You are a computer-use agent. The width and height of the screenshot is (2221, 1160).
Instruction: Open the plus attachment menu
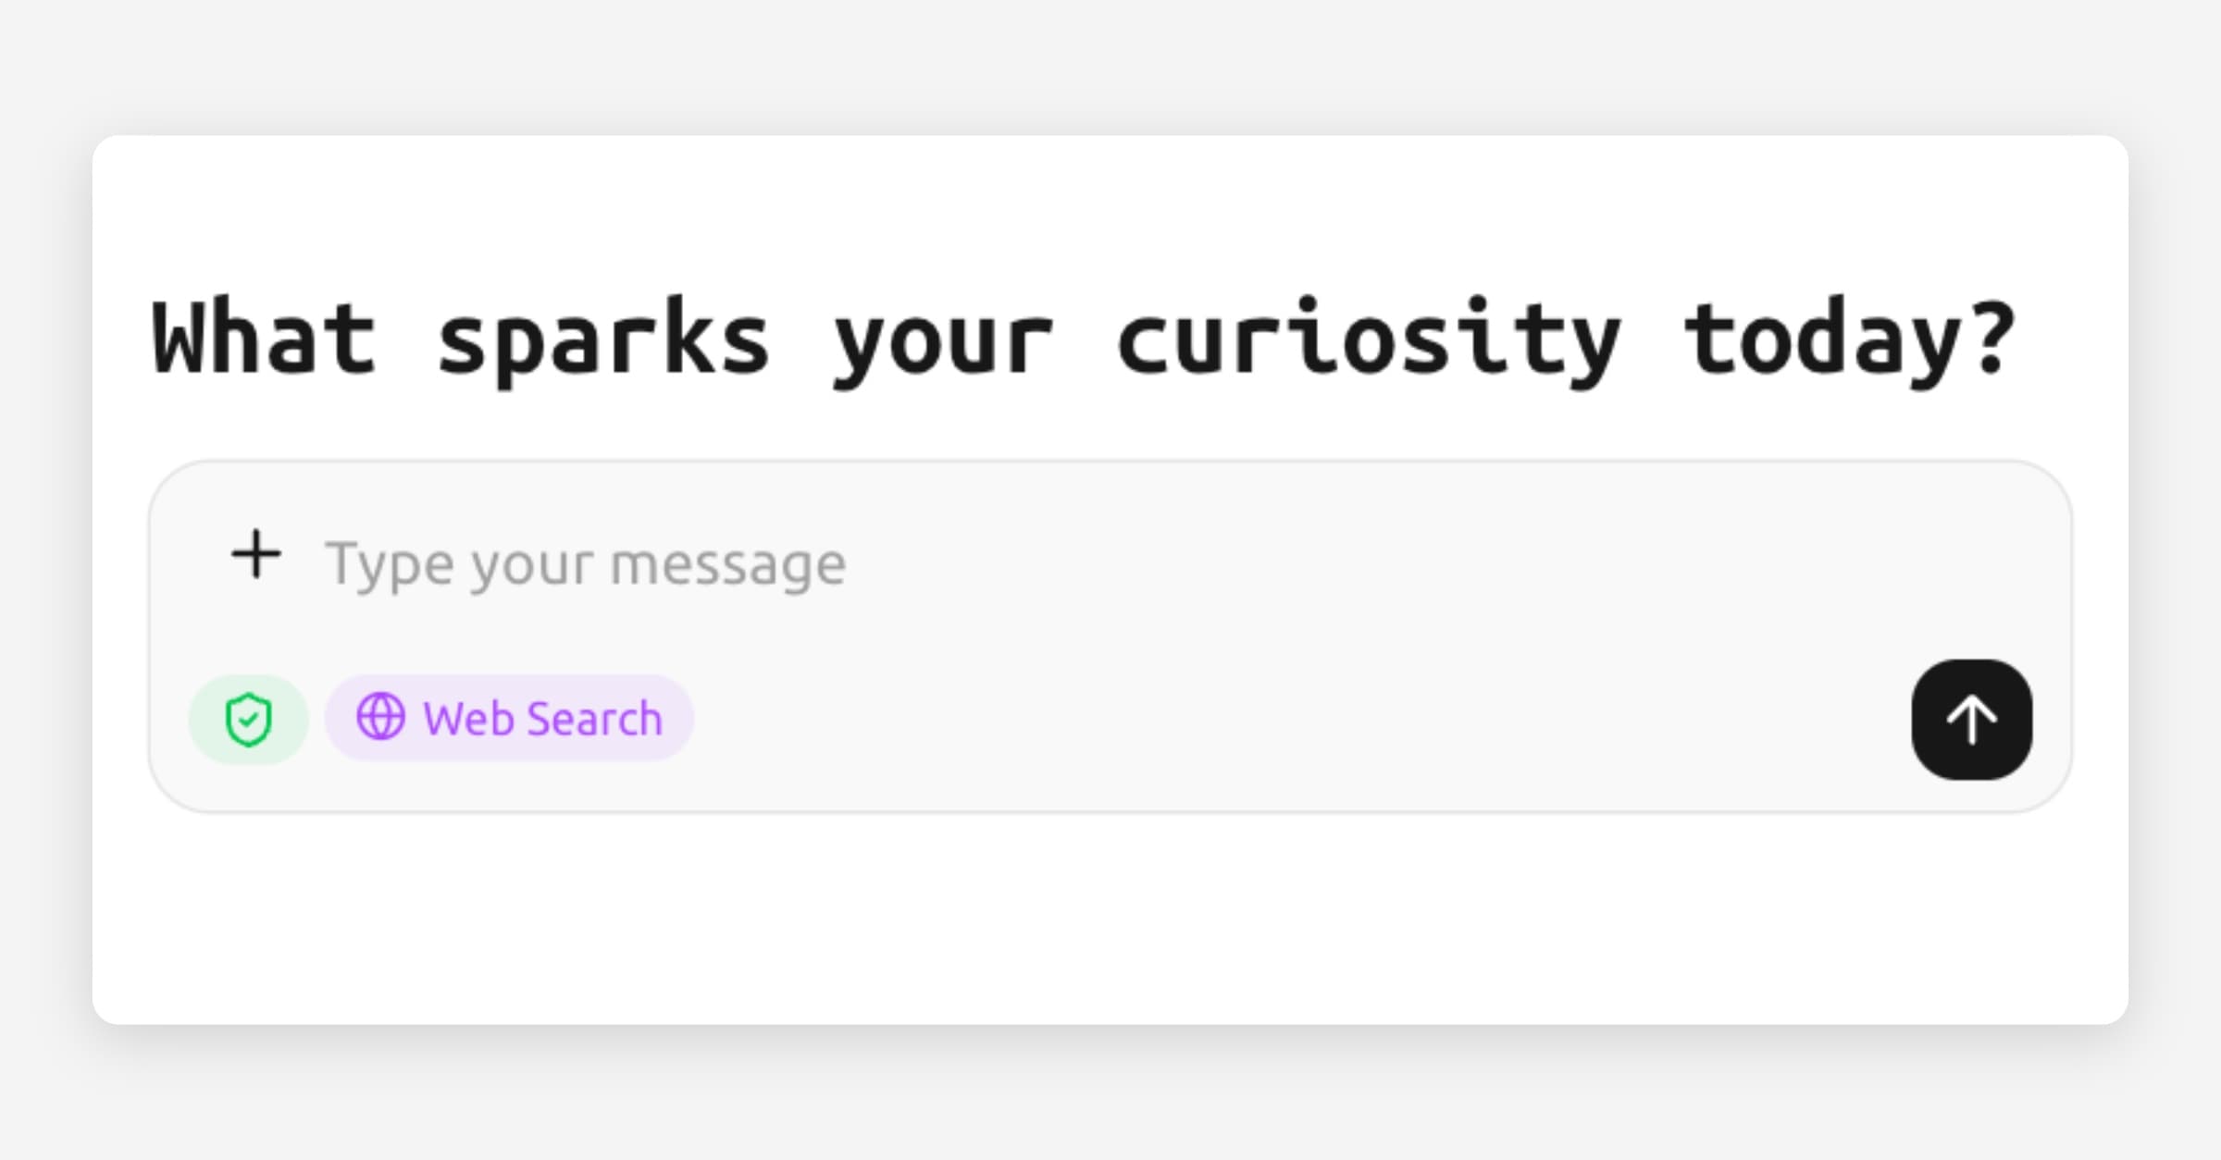(x=255, y=555)
